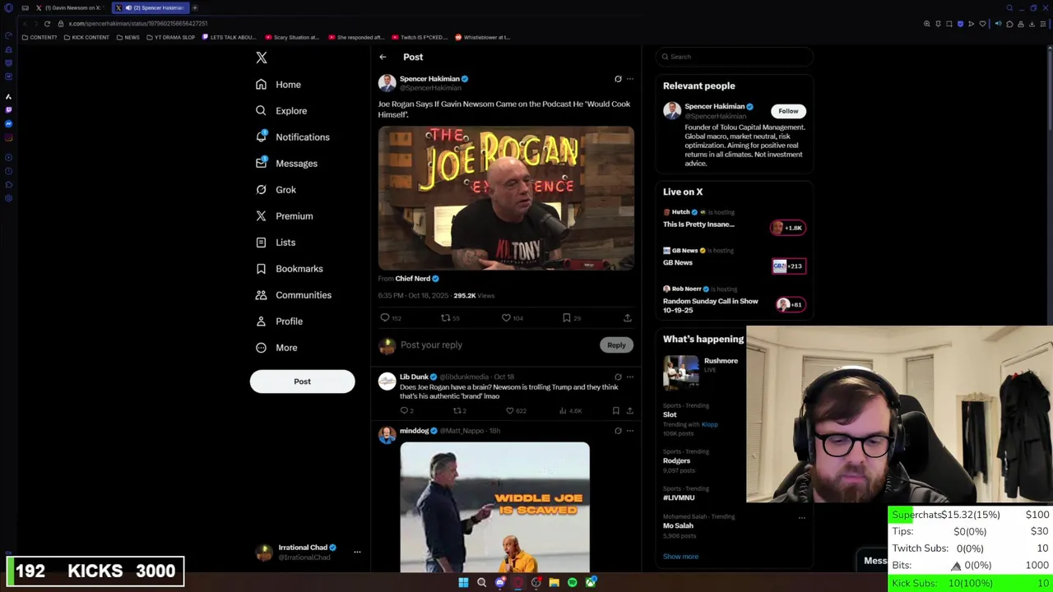The height and width of the screenshot is (592, 1053).
Task: Play the Joe Rogan Experience video
Action: 506,198
